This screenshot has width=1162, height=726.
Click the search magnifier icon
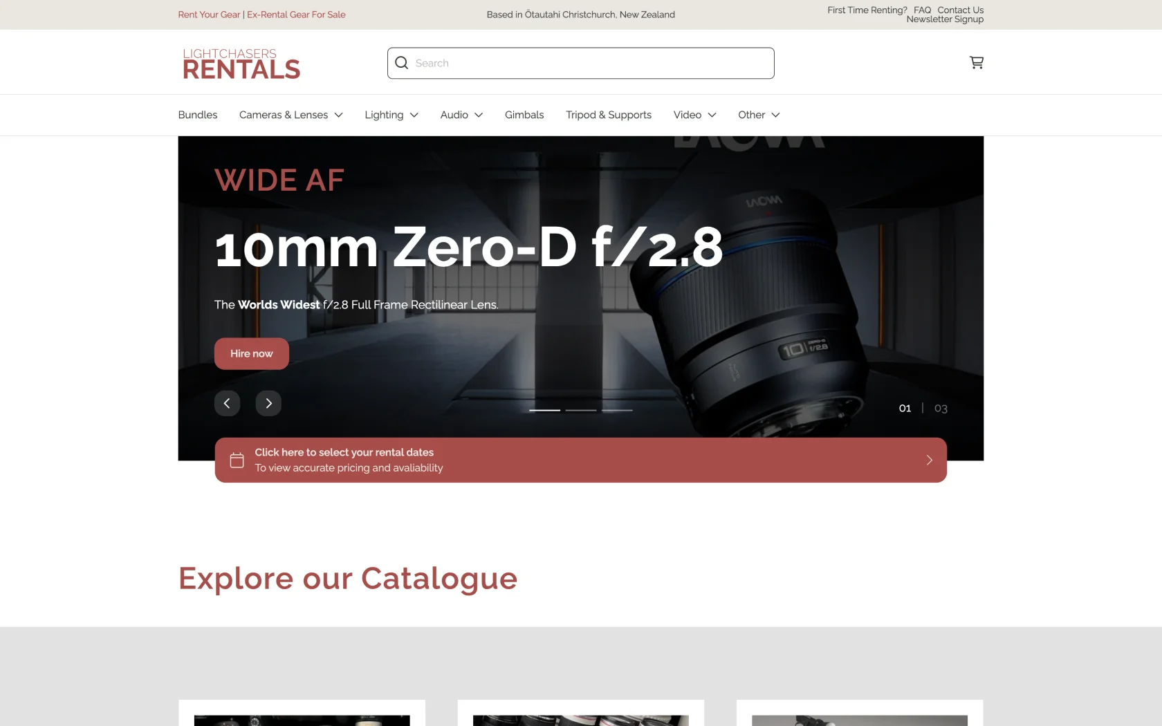[x=401, y=63]
